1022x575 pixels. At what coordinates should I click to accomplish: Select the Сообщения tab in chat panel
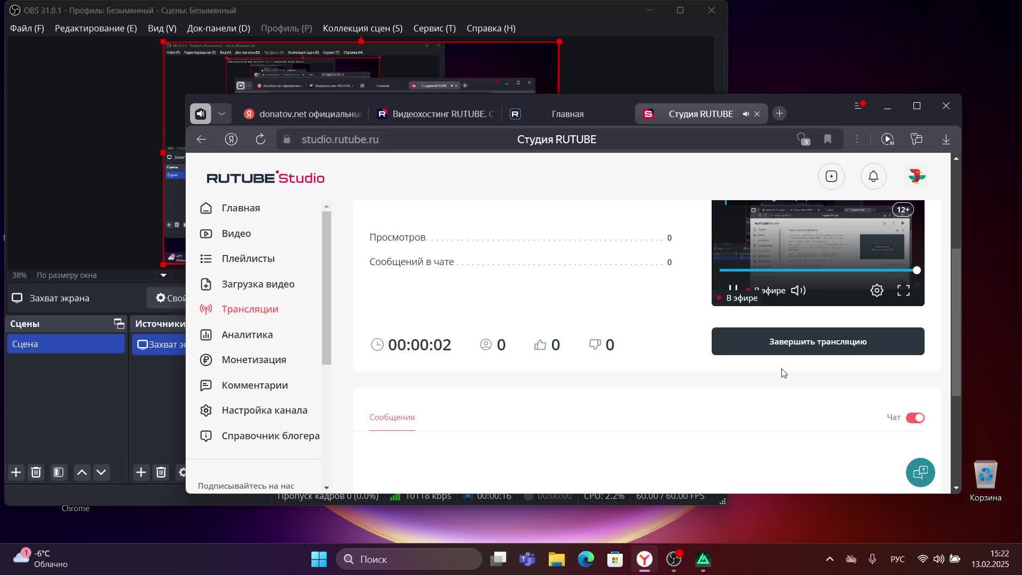point(392,417)
